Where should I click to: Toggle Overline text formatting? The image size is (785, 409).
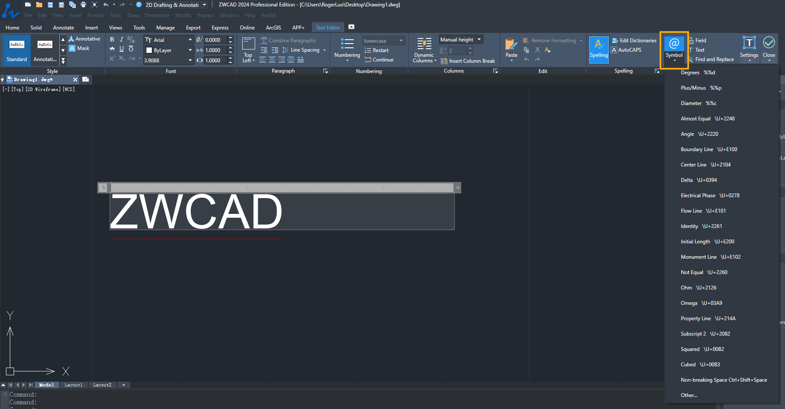coord(131,49)
